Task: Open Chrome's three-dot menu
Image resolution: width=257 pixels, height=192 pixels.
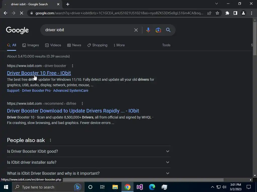Action: [251, 13]
